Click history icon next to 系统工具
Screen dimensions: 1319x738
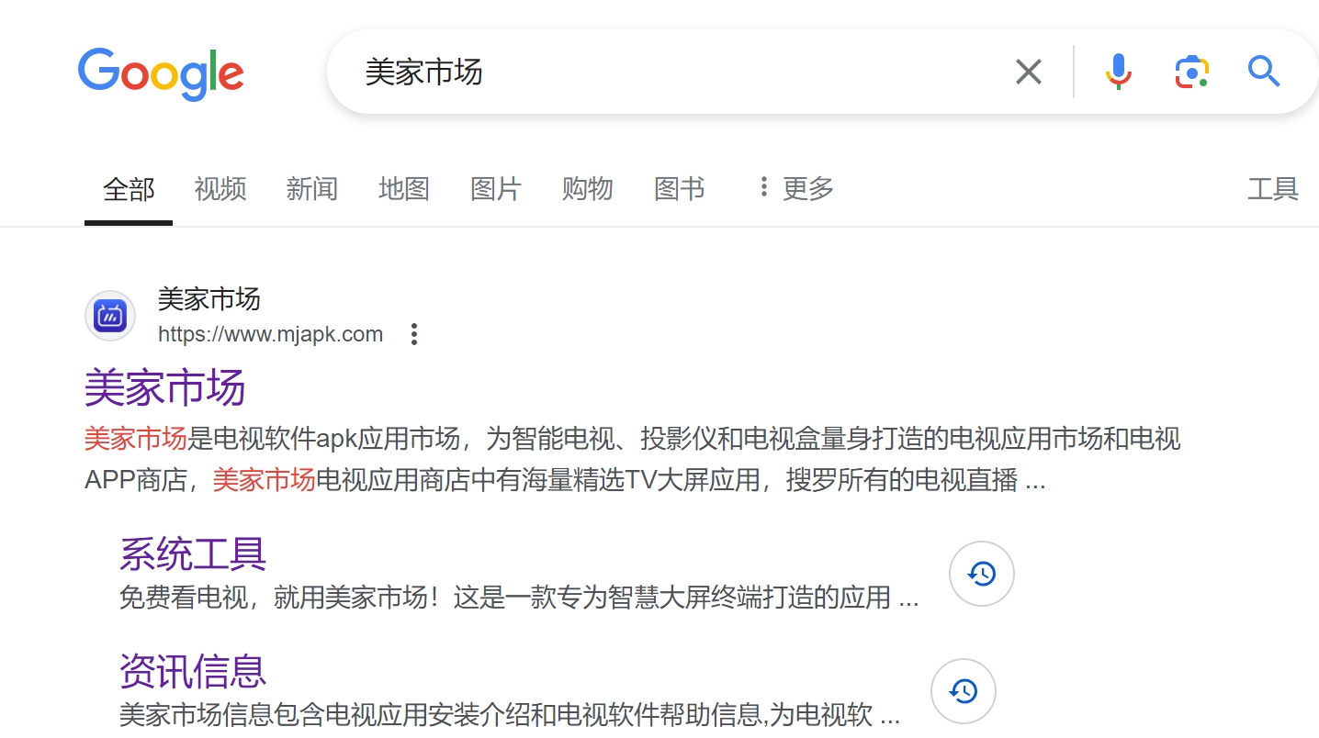point(982,574)
